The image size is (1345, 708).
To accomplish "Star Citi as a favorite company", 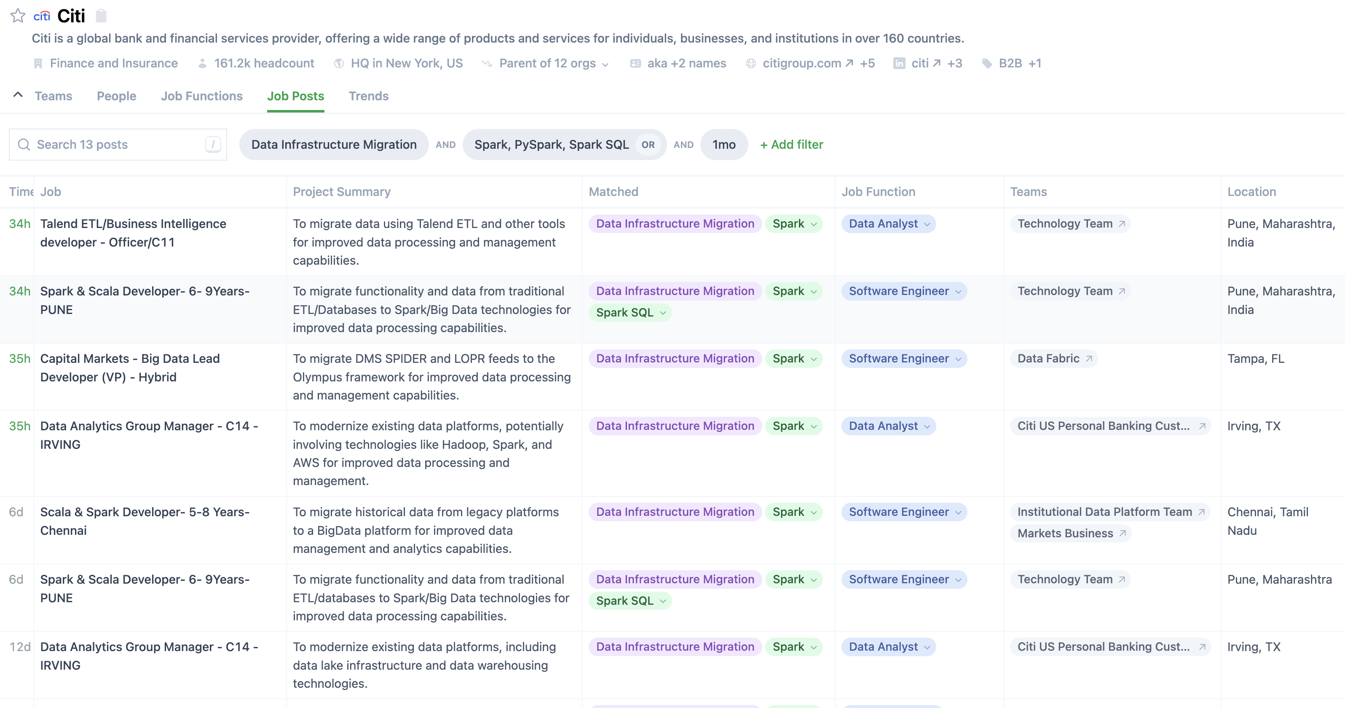I will coord(18,16).
